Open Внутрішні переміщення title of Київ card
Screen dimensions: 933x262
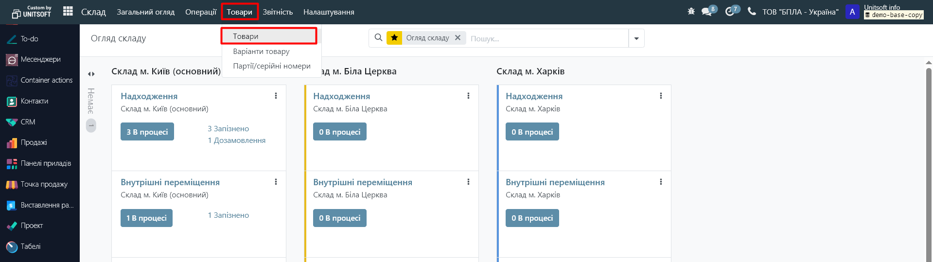(x=170, y=182)
